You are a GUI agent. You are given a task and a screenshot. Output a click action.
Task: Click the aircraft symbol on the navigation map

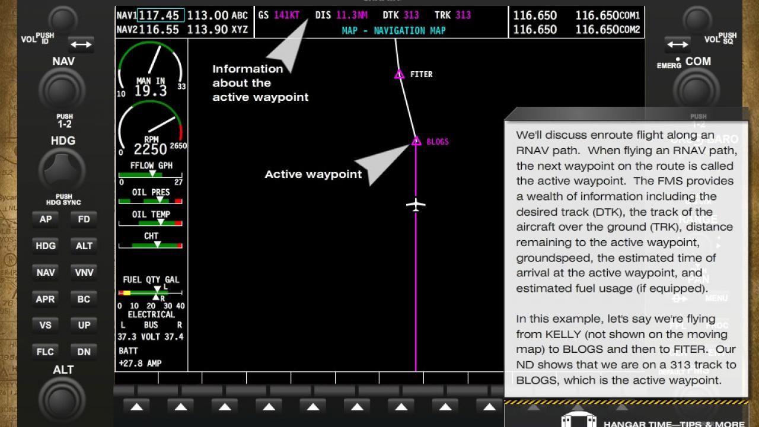pyautogui.click(x=416, y=206)
